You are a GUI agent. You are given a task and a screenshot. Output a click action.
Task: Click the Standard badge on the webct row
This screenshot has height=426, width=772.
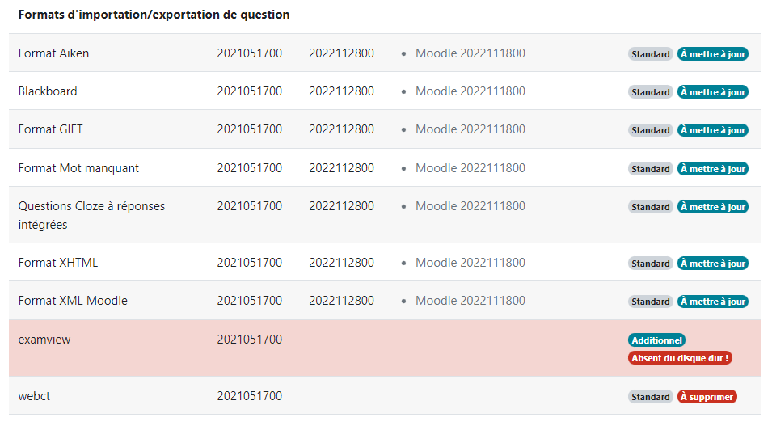(651, 397)
